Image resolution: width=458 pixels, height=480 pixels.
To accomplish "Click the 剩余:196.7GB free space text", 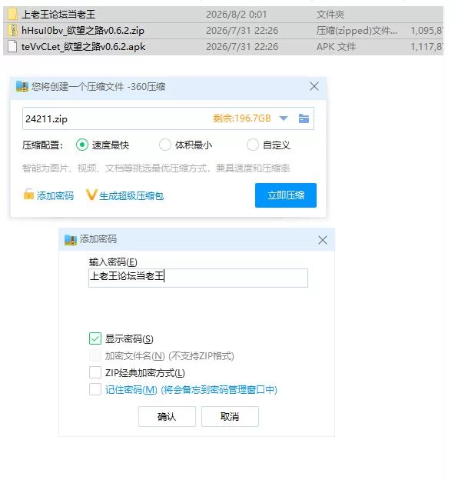I will pos(242,118).
